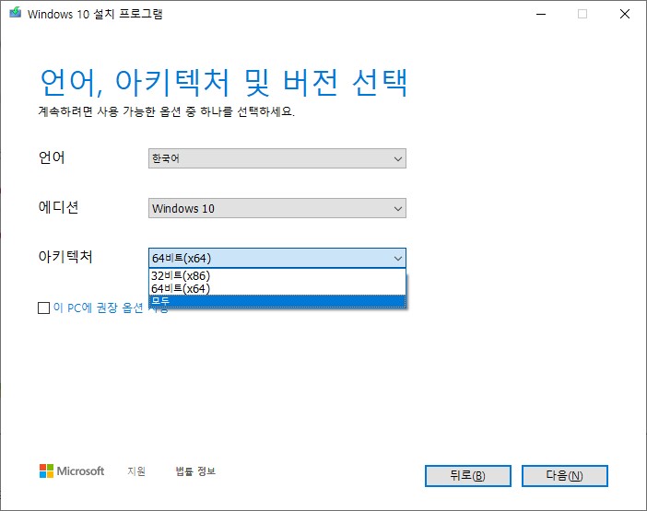Click the 다음(N) next button

[564, 476]
